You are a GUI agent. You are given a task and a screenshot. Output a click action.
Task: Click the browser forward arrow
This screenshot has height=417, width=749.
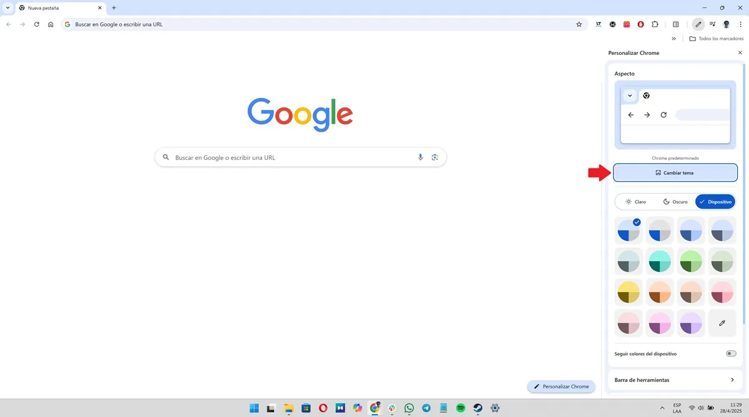click(22, 24)
